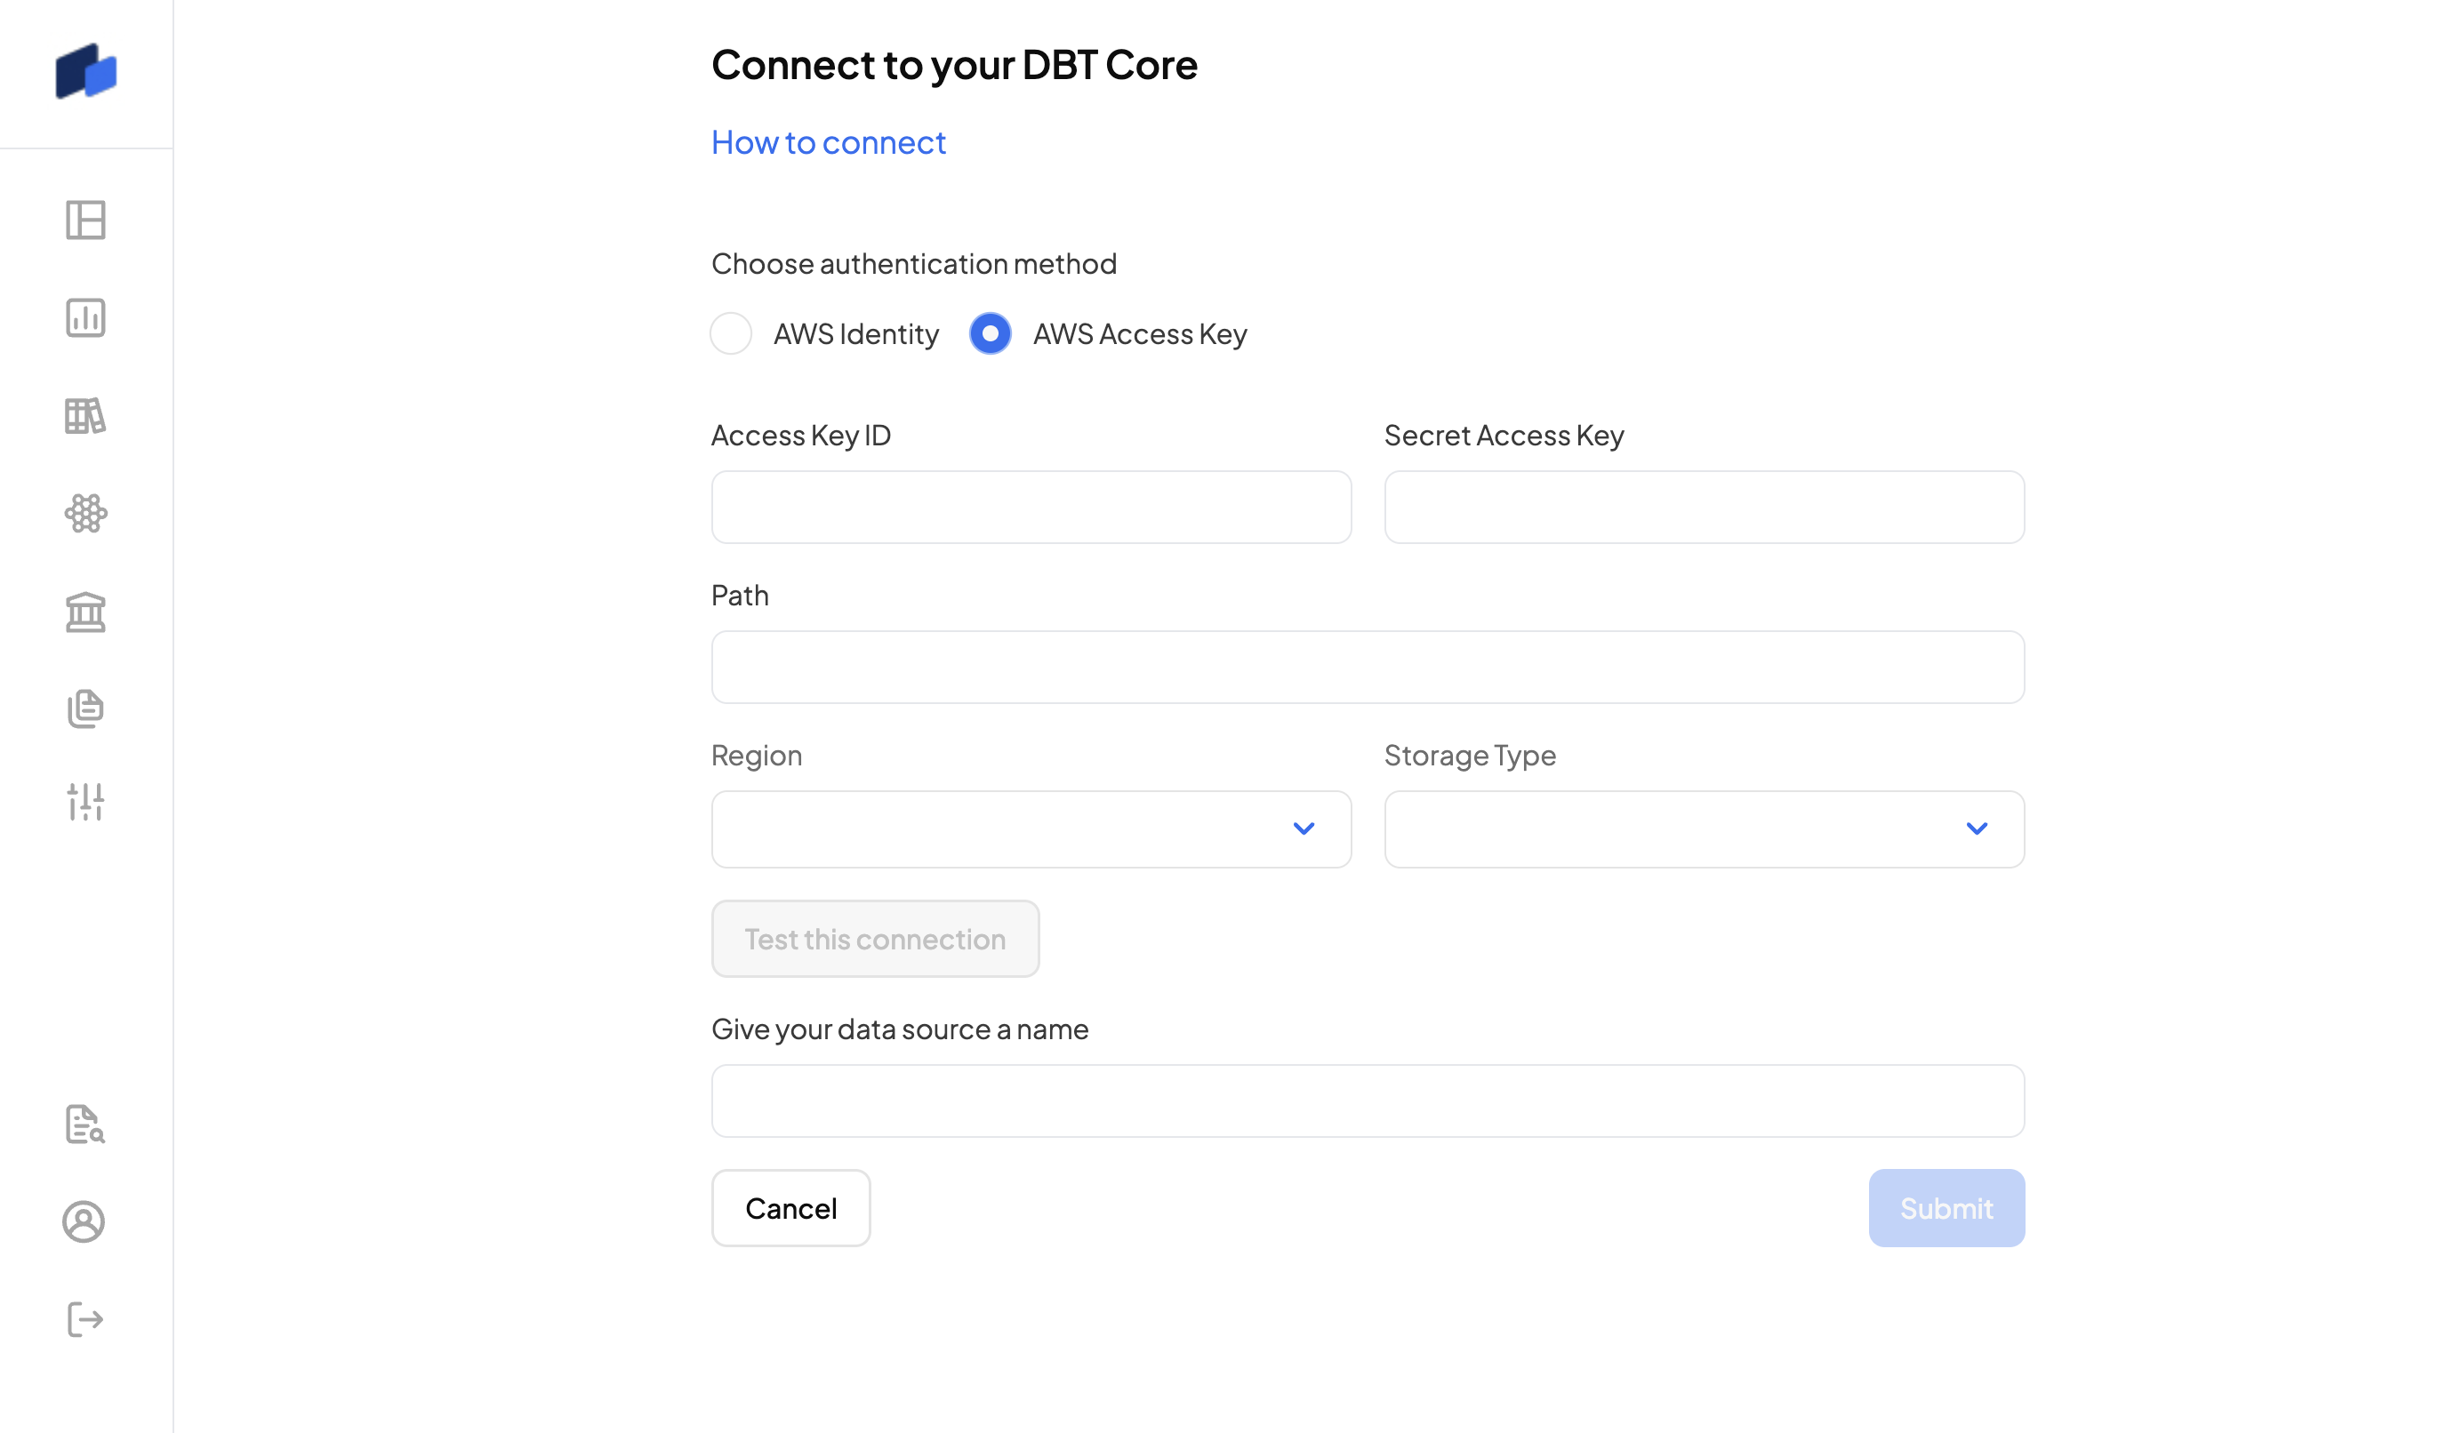Viewport: 2447px width, 1433px height.
Task: Focus the Path text field
Action: point(1368,668)
